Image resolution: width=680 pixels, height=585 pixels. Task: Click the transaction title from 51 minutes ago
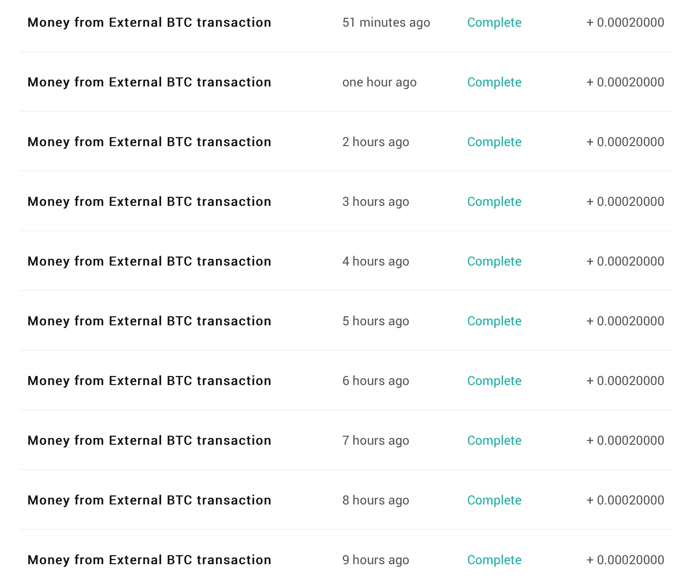(x=149, y=23)
